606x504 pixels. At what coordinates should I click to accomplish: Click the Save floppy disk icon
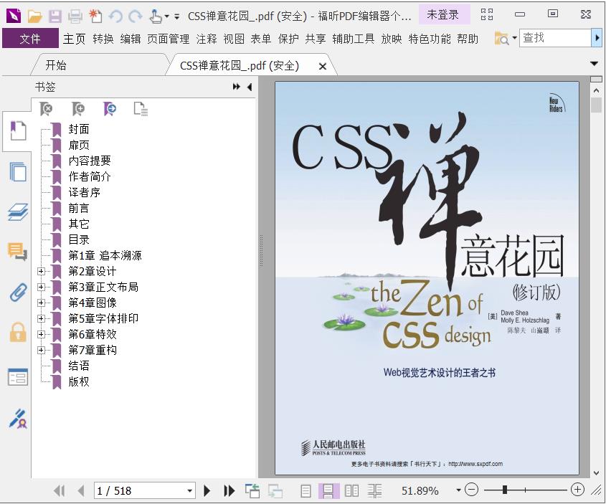point(55,16)
